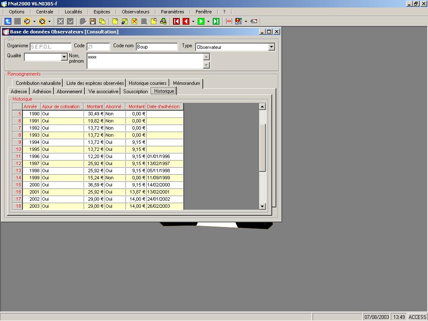This screenshot has width=428, height=321.
Task: Click the Nom, prénom field scroll-down arrow
Action: point(206,65)
